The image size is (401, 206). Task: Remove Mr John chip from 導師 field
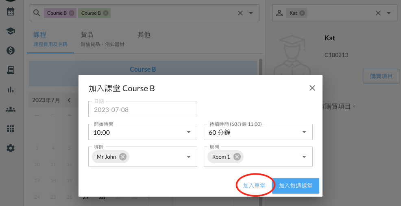(123, 157)
